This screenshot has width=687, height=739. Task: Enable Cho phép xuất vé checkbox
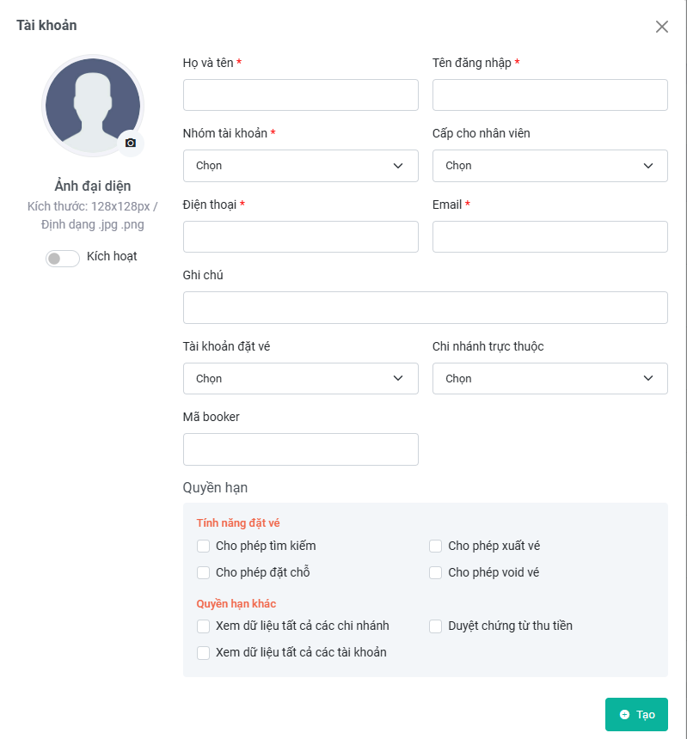pyautogui.click(x=435, y=546)
